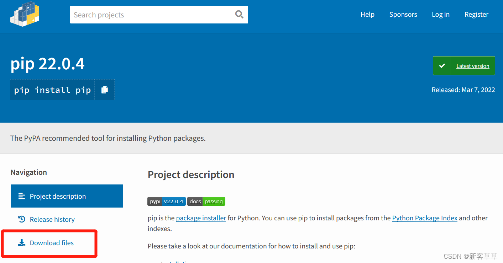Click the PyPI logo icon
The image size is (503, 263).
point(25,14)
